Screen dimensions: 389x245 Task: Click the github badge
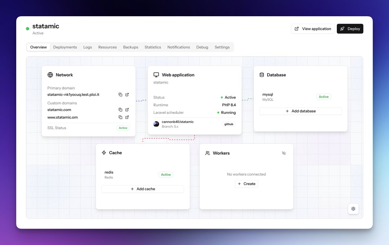229,124
